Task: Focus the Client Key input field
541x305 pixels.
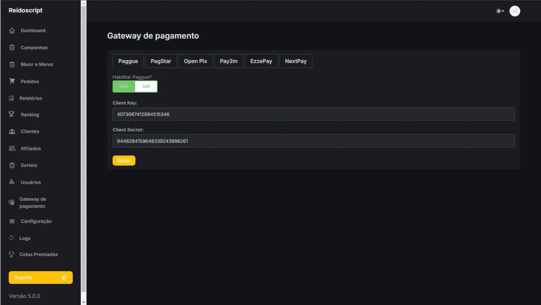Action: tap(314, 114)
